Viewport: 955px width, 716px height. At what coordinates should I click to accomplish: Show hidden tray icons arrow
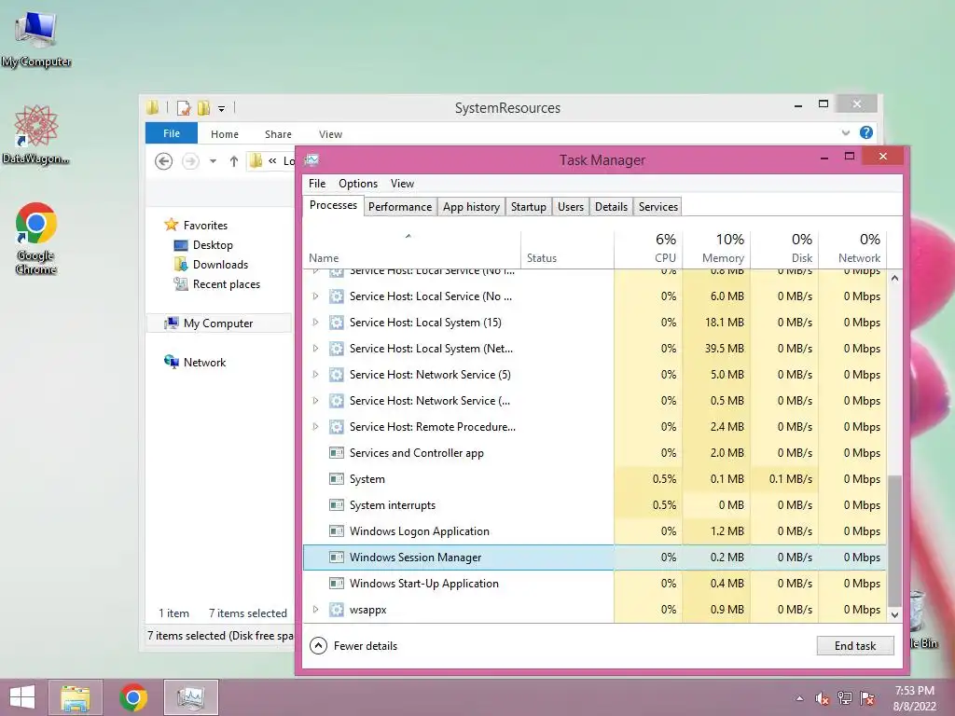coord(799,698)
